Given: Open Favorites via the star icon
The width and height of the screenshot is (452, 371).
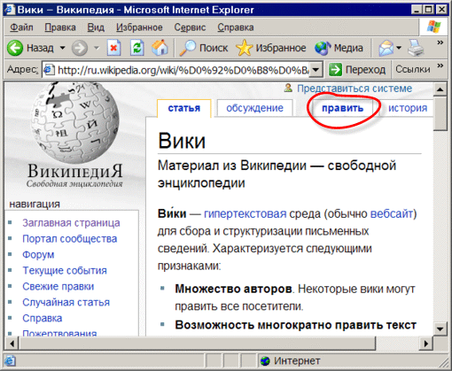Looking at the screenshot, I should click(x=245, y=48).
